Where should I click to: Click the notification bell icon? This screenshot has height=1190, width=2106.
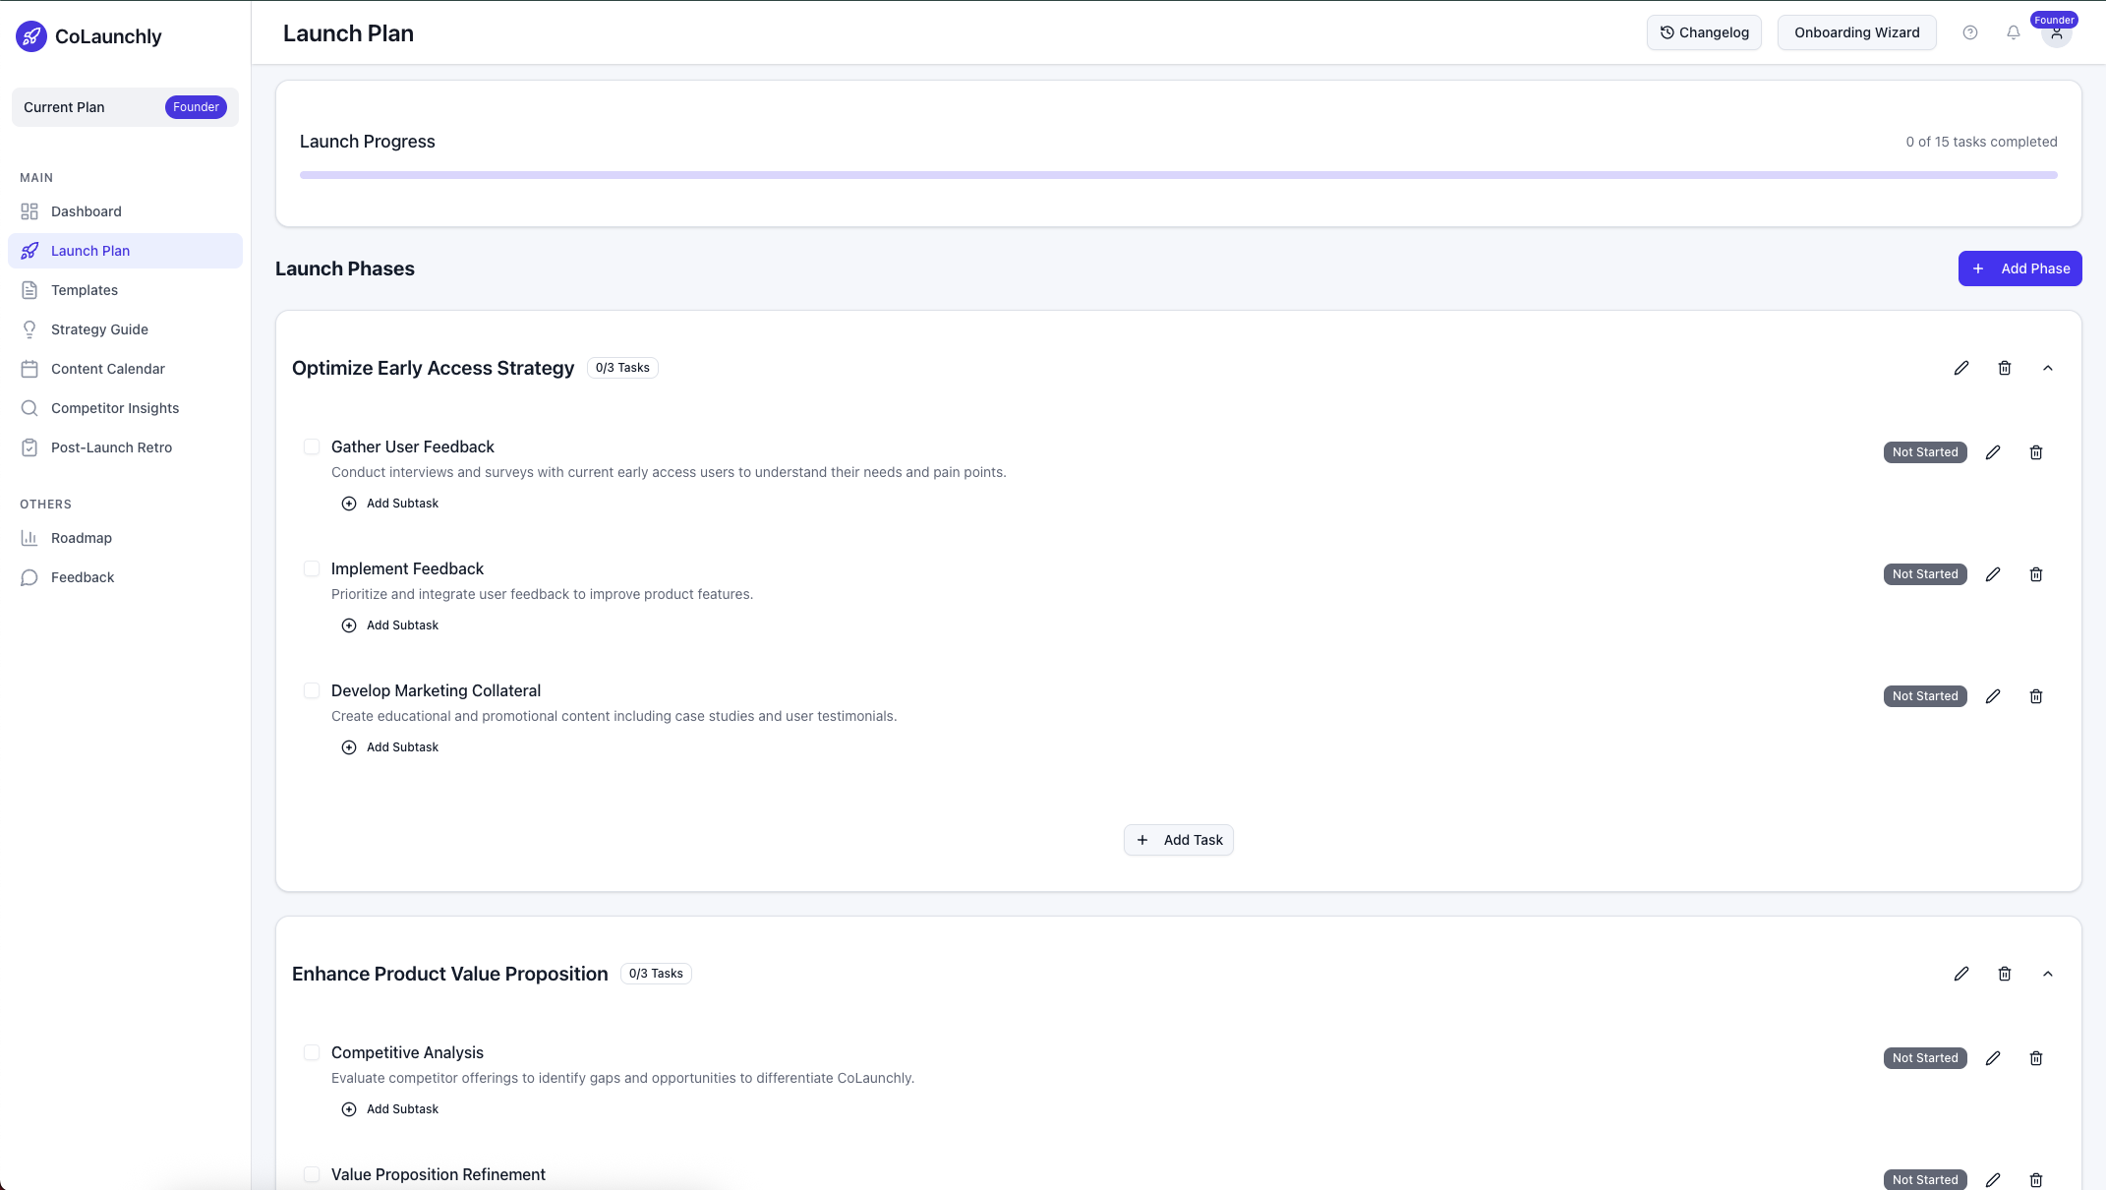(x=2013, y=32)
